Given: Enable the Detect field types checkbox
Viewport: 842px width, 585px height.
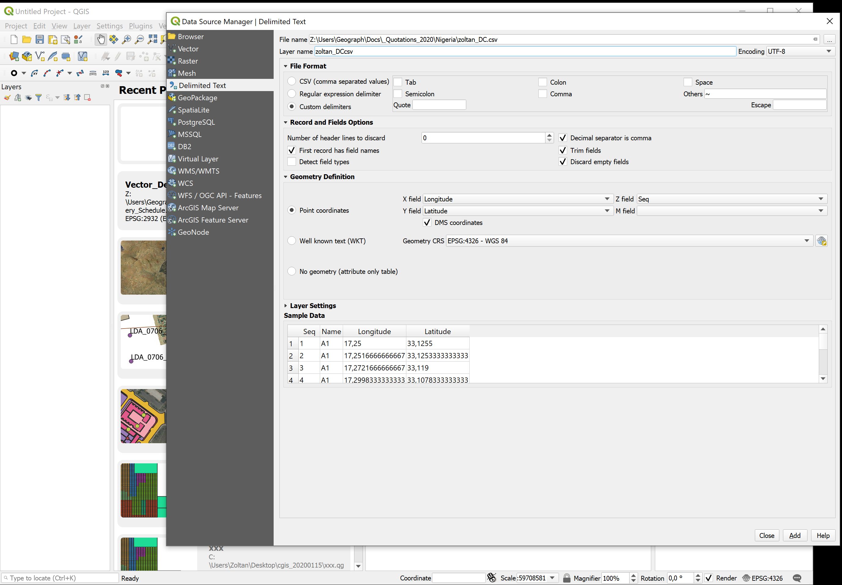Looking at the screenshot, I should (x=291, y=161).
